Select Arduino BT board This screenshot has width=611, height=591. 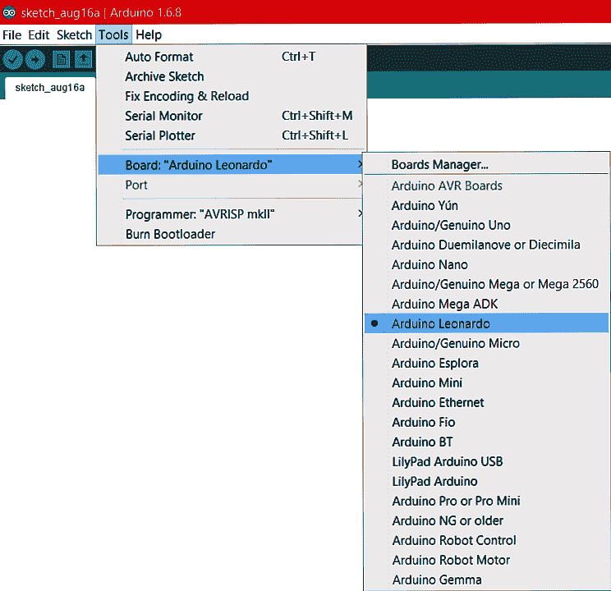pyautogui.click(x=486, y=442)
